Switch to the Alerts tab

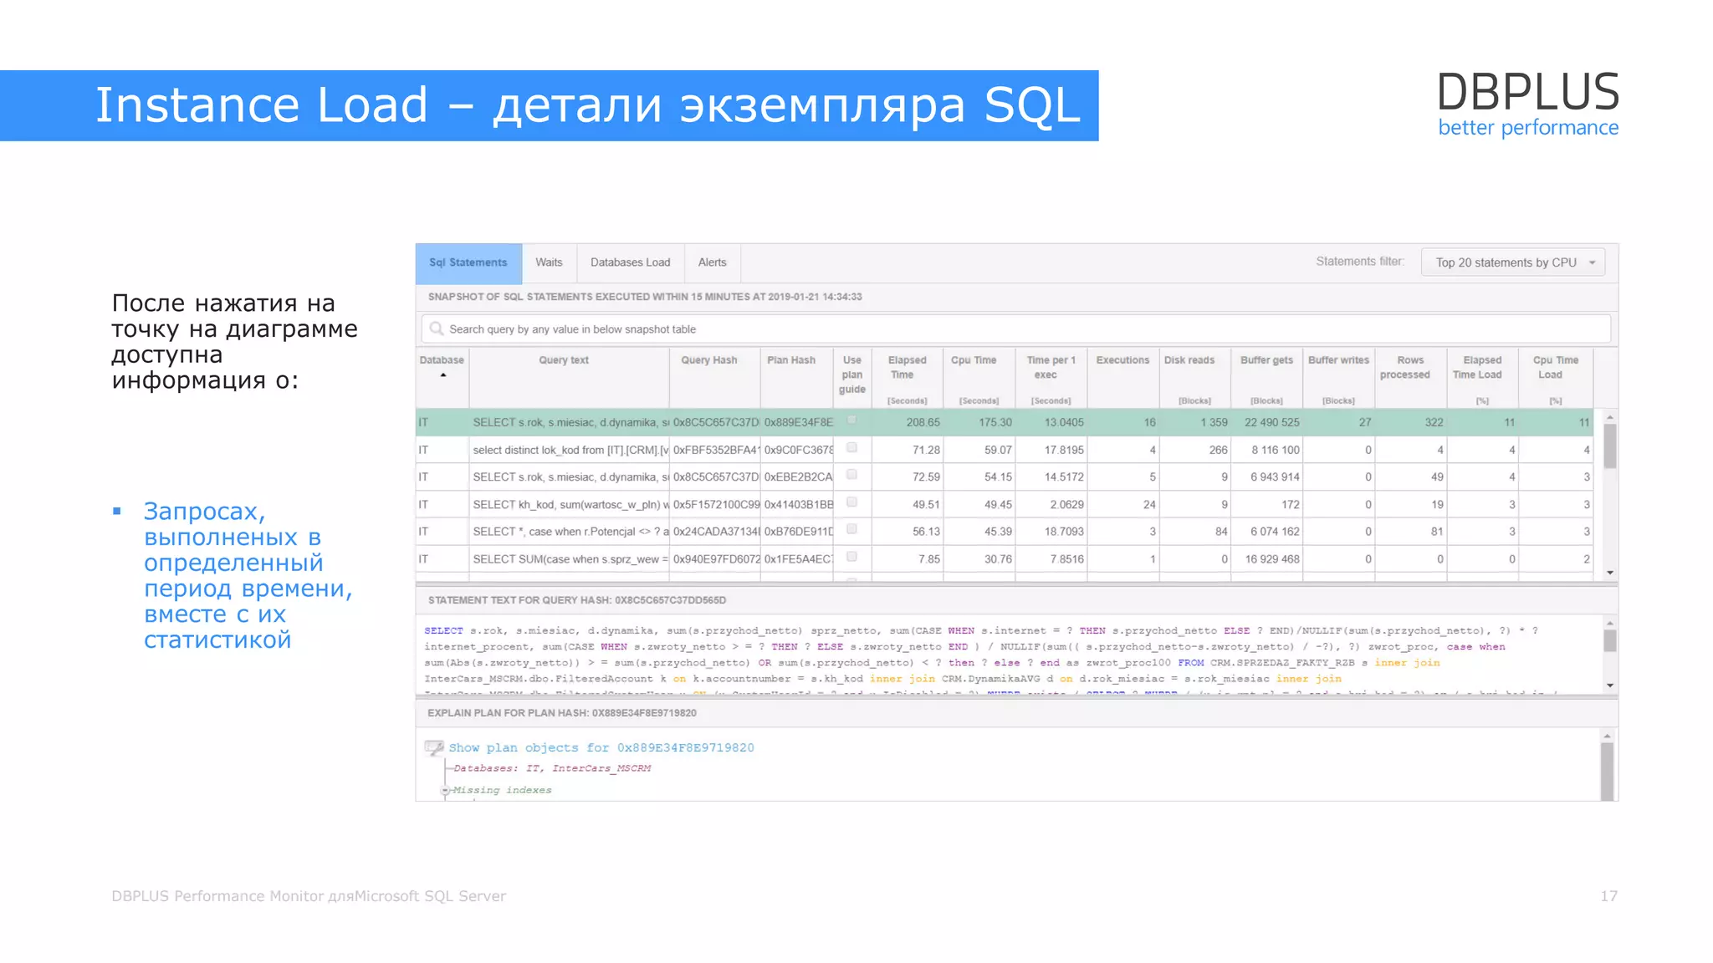(x=712, y=262)
